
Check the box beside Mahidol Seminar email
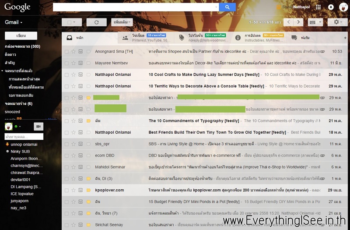(66, 167)
